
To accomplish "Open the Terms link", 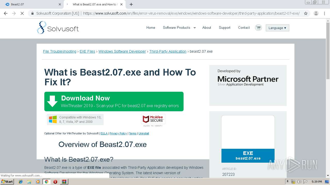I will pos(133,133).
